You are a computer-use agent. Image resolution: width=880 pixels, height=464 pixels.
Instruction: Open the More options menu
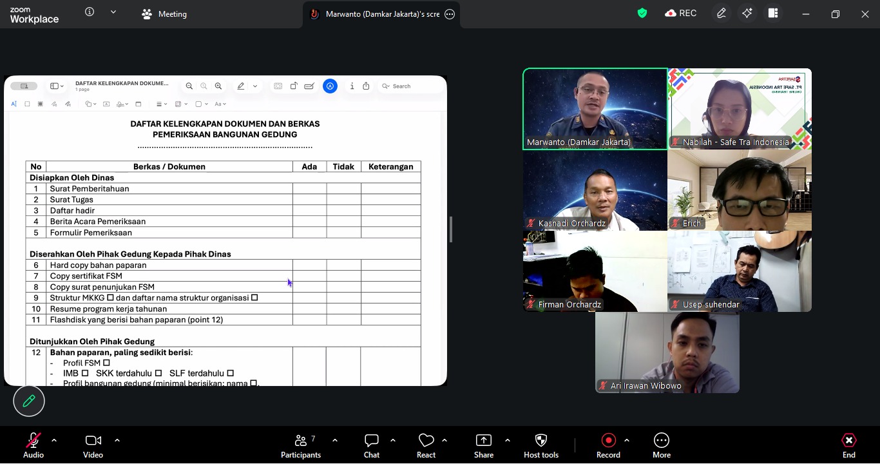click(x=661, y=441)
